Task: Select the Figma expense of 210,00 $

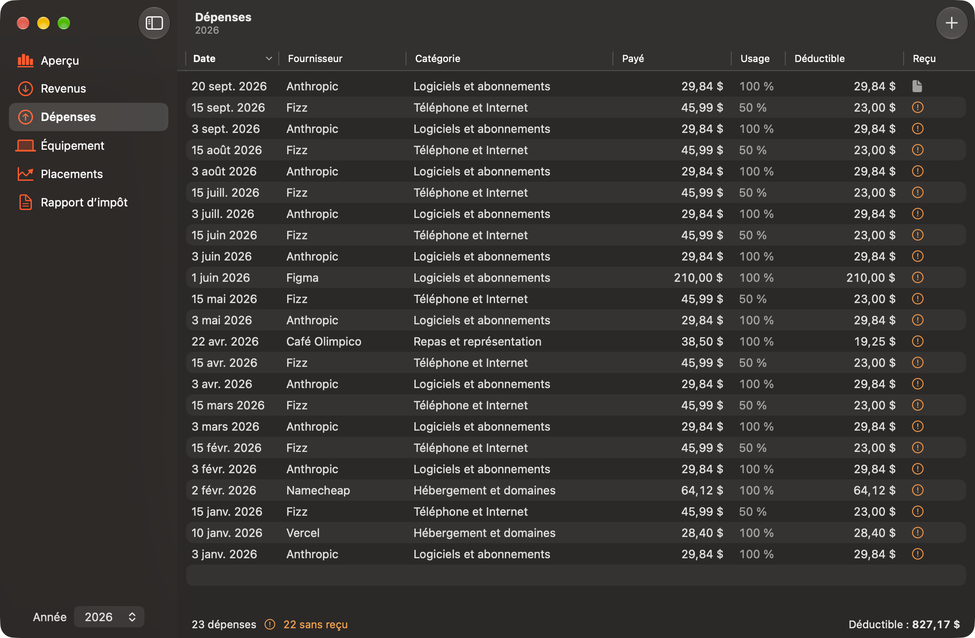Action: click(x=576, y=277)
